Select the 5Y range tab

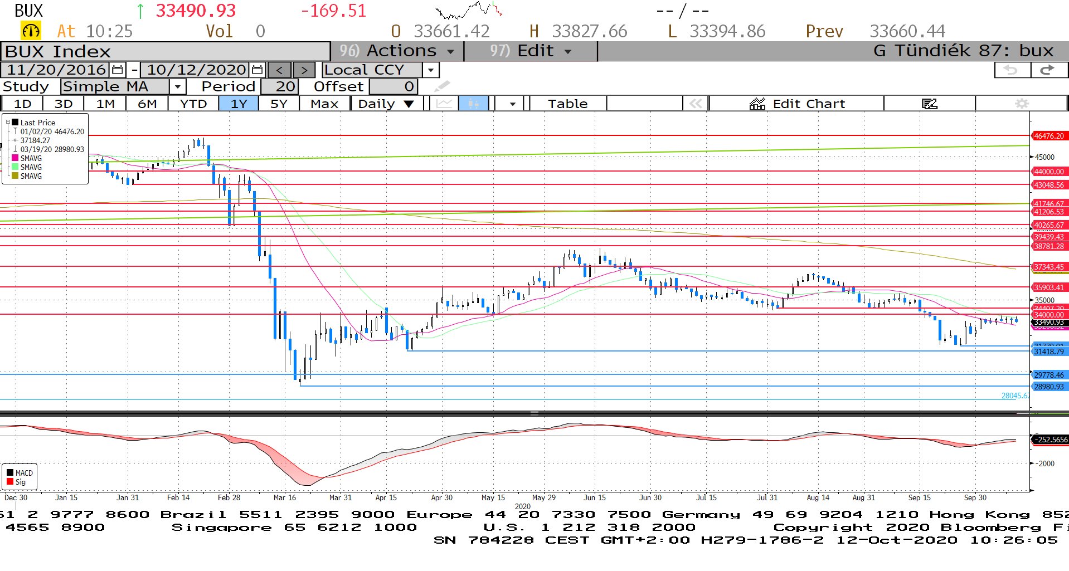pos(279,104)
